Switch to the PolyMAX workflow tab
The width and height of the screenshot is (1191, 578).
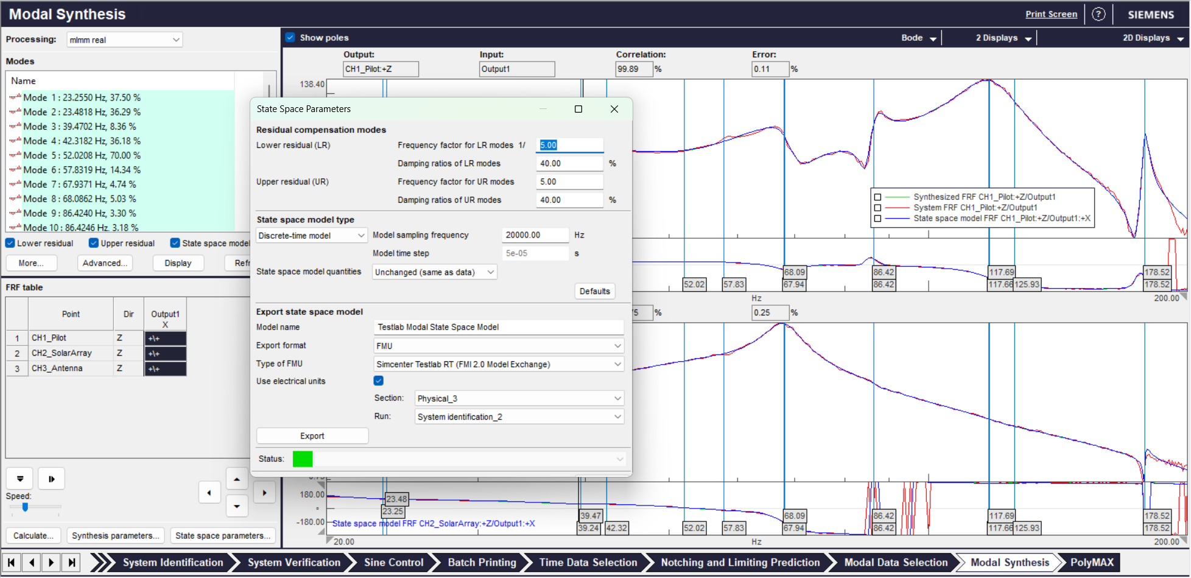(x=1092, y=562)
